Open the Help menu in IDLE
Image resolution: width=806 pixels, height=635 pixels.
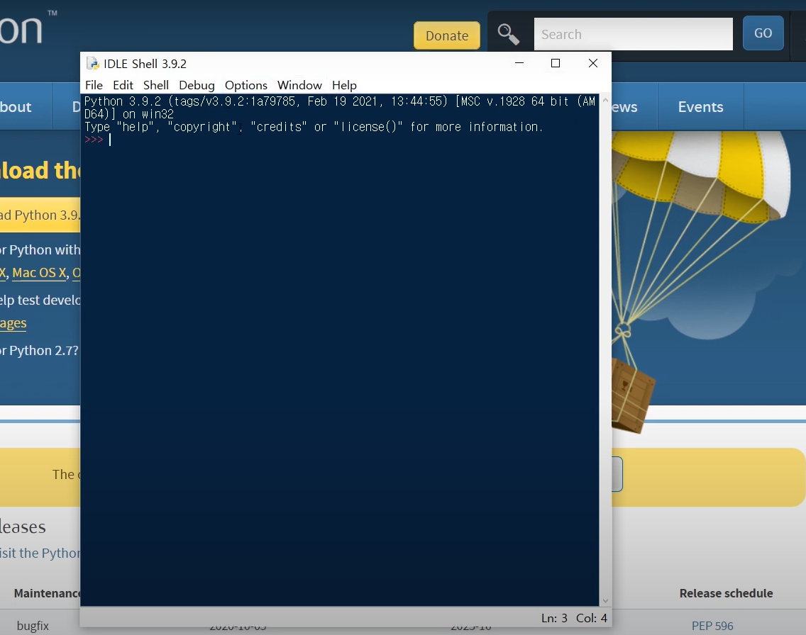tap(344, 85)
